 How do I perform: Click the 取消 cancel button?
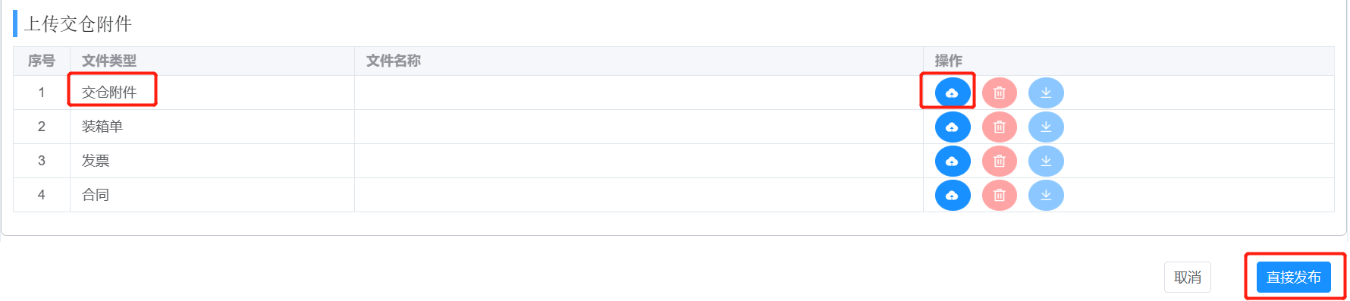(1188, 277)
